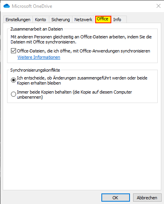Open the Konto tab
Image resolution: width=164 pixels, height=204 pixels.
click(x=40, y=20)
